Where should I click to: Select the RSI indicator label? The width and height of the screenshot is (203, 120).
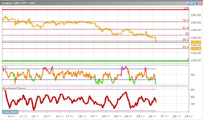(x=5, y=67)
